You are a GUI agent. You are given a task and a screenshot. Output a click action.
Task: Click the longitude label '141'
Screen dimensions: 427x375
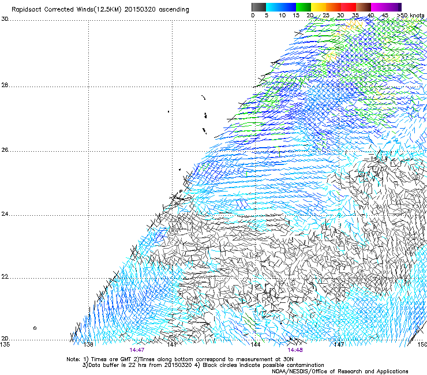tap(171, 344)
